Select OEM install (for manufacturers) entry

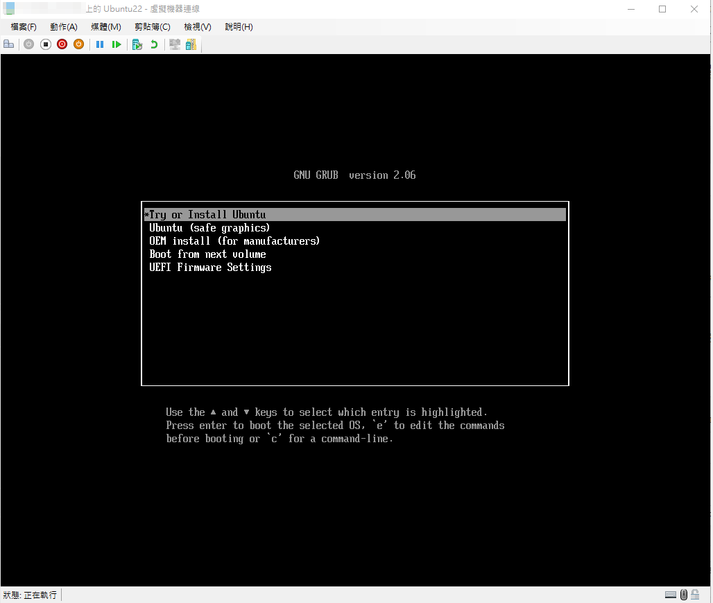(354, 241)
